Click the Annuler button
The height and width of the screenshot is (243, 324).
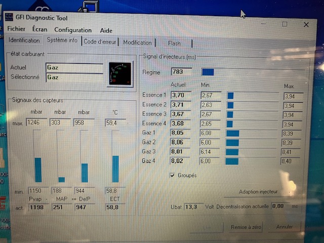tap(285, 227)
